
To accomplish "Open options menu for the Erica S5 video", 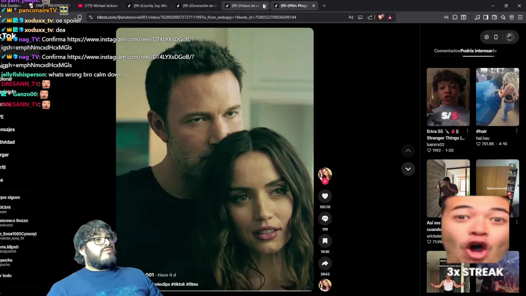I will (x=467, y=131).
